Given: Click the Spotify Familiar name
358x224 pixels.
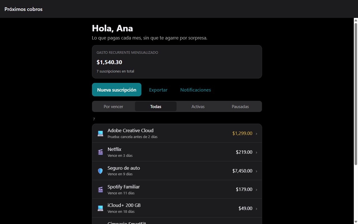Looking at the screenshot, I should pyautogui.click(x=124, y=187).
